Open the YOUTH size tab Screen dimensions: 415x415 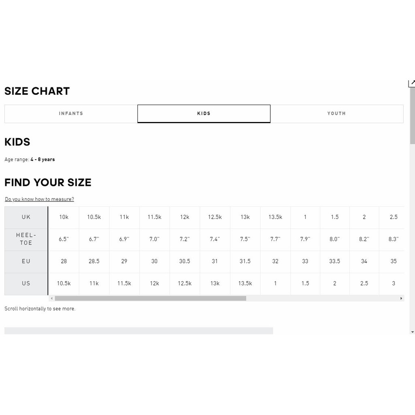(x=337, y=114)
